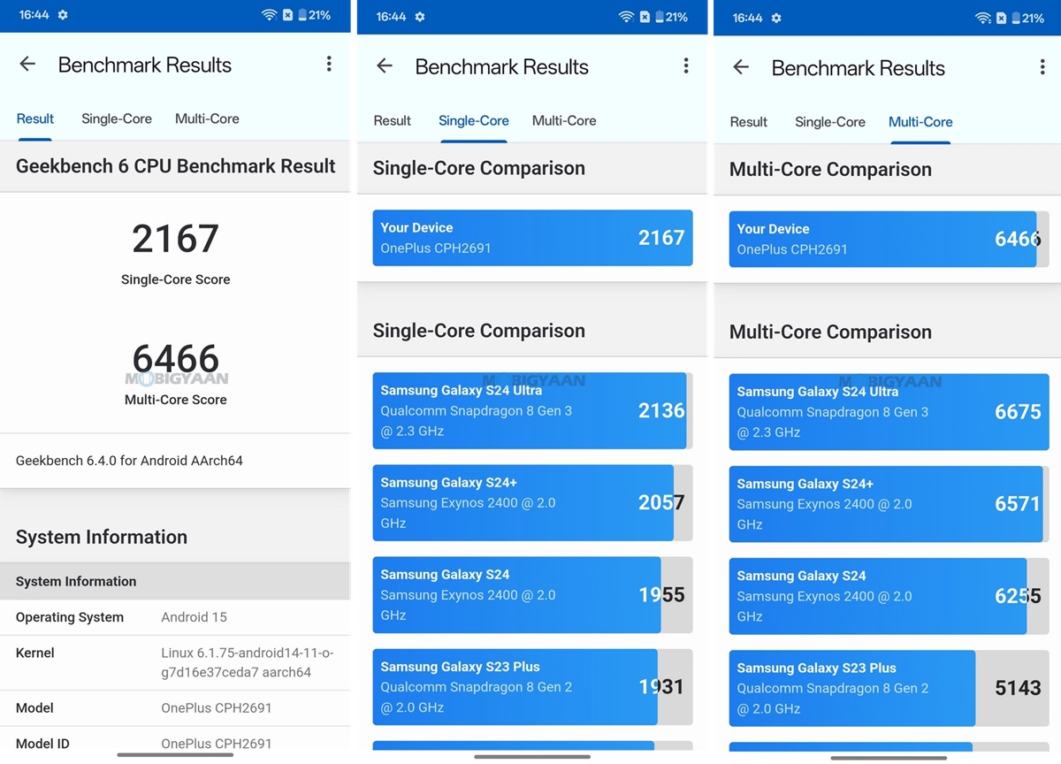Tap back arrow in left Benchmark Results screen
Screen dimensions: 1061x764
point(27,65)
